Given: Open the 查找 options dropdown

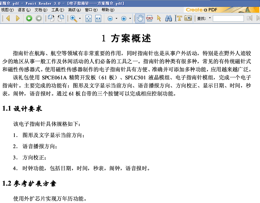Looking at the screenshot, I should pyautogui.click(x=210, y=18).
